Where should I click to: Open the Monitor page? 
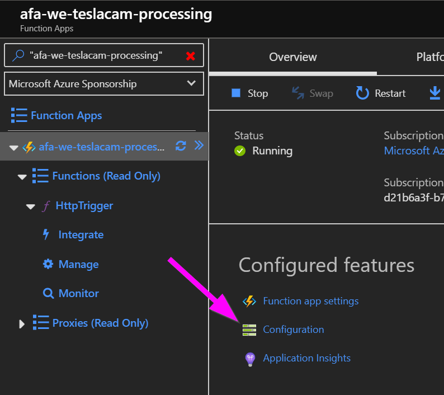coord(78,293)
